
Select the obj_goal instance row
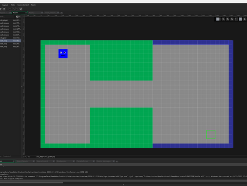coord(10,38)
